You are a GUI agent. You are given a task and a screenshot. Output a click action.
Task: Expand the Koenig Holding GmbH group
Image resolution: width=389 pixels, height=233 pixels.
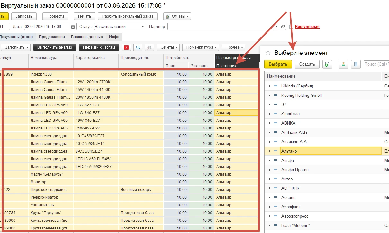click(270, 95)
